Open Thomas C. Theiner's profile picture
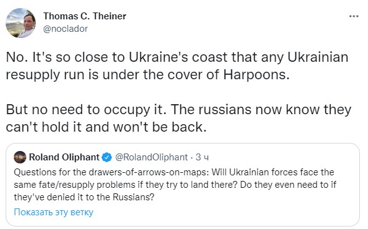 [x=21, y=22]
